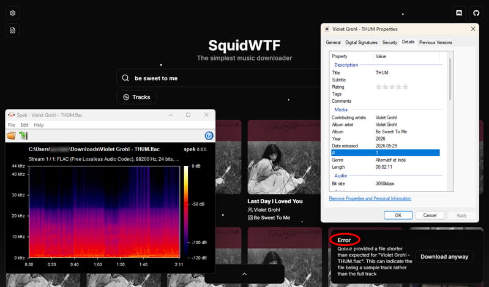Click the Error notification heading
This screenshot has width=489, height=287.
click(344, 240)
